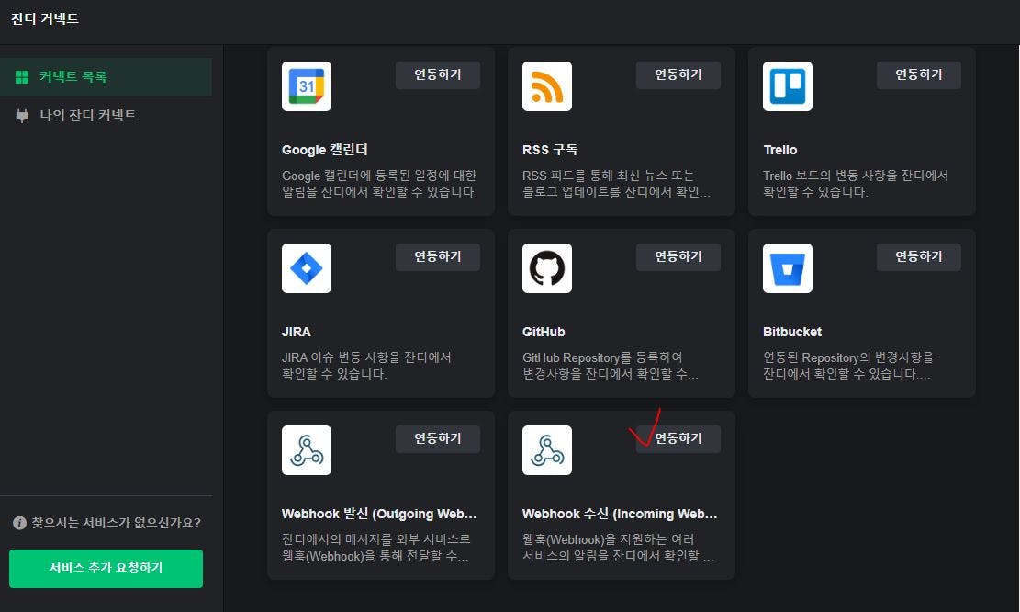Click the 연동된 Repository description text
Viewport: 1020px width, 612px height.
pos(848,365)
